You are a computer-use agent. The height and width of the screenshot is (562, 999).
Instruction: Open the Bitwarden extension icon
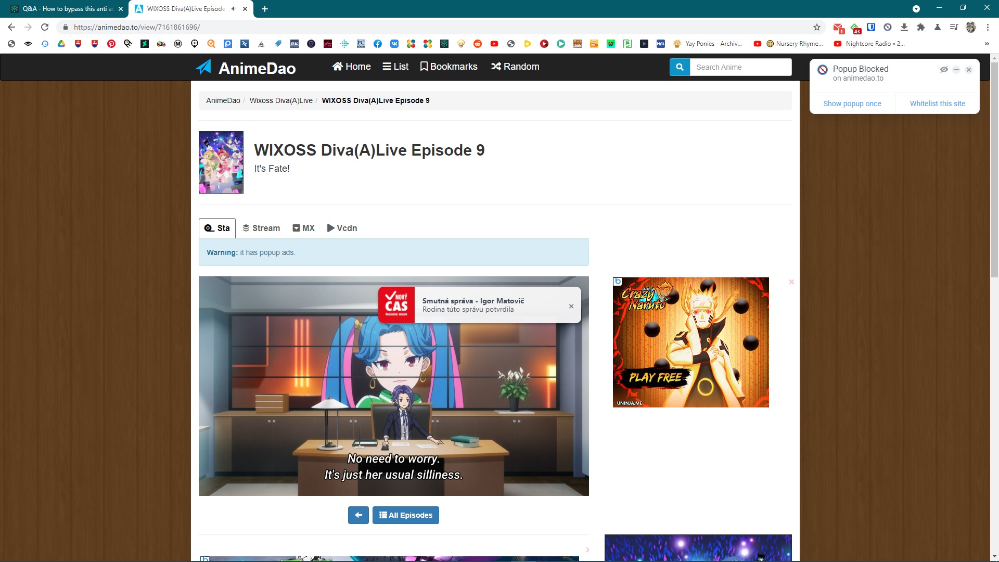871,27
